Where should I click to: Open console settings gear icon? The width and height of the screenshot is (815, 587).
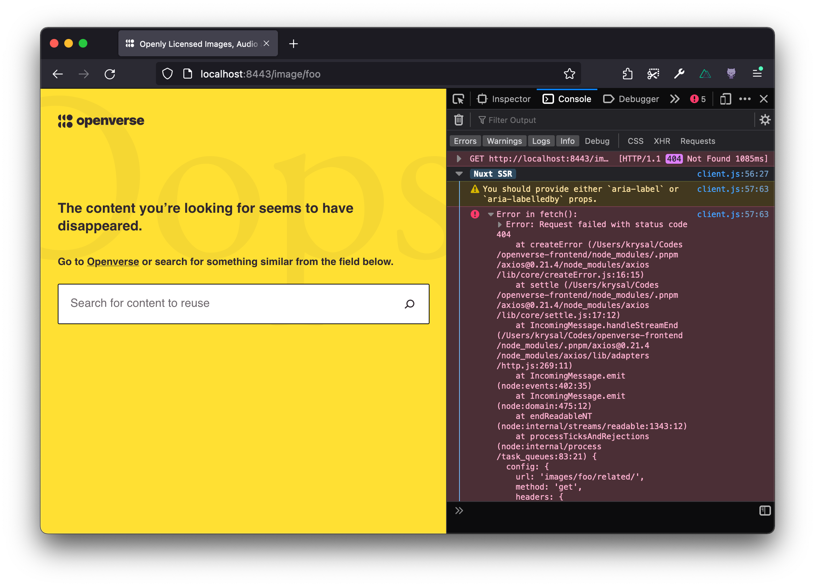[x=765, y=120]
